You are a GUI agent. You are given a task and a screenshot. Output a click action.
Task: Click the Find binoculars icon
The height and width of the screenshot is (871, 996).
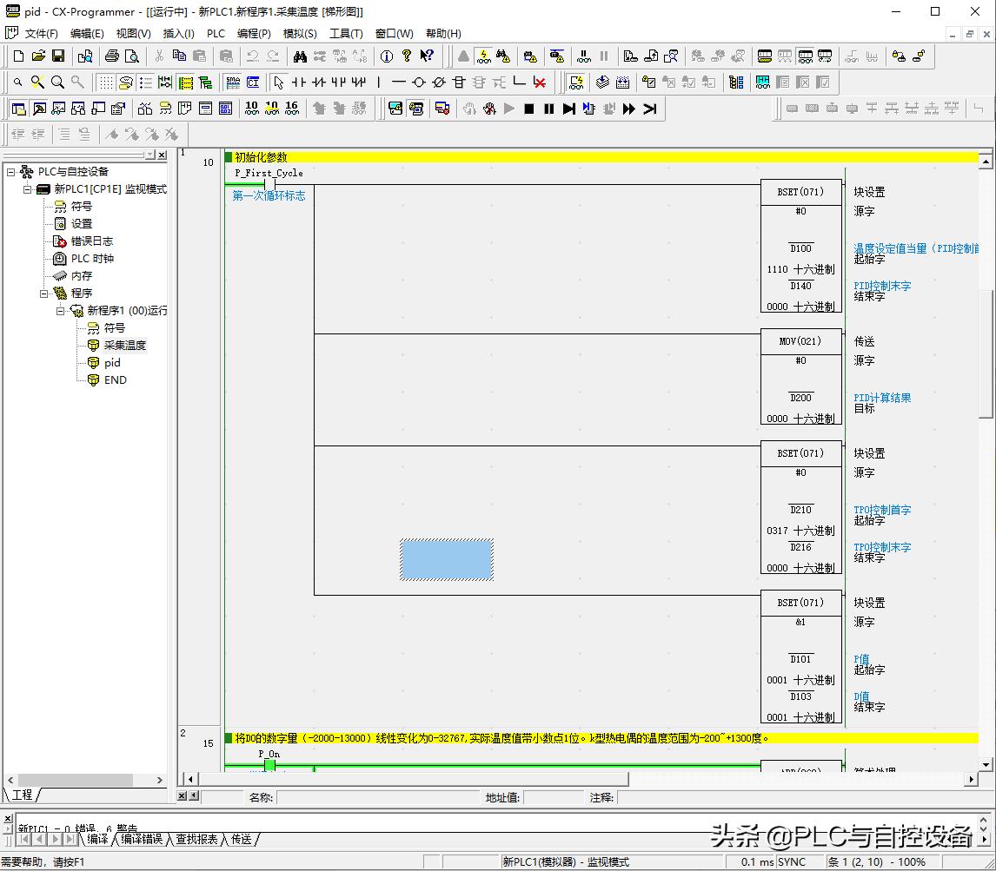300,56
